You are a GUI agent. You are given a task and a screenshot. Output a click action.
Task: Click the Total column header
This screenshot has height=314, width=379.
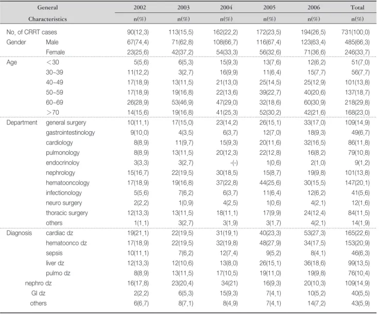(x=357, y=8)
